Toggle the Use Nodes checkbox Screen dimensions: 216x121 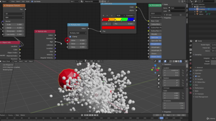tap(32, 1)
